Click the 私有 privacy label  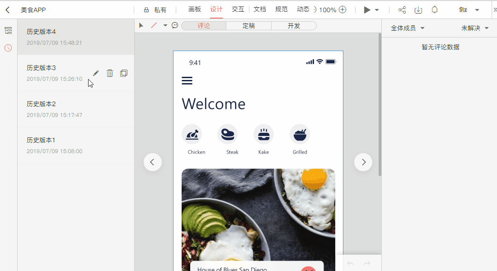160,10
